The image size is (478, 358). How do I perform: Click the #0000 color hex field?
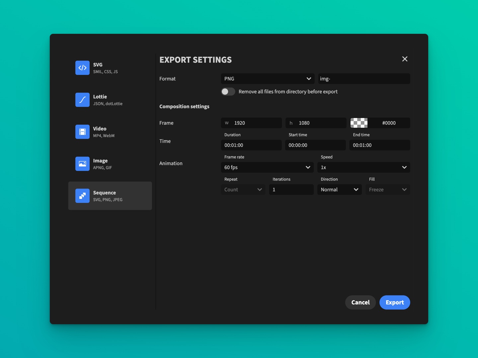coord(389,123)
